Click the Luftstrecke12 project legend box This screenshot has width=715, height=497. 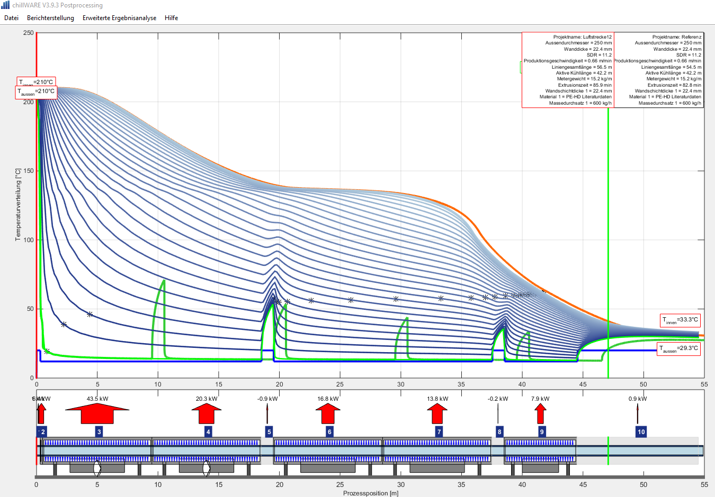(567, 70)
